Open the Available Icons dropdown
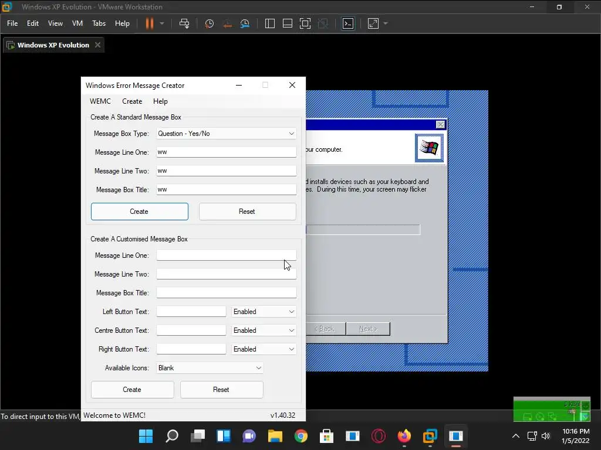This screenshot has width=601, height=450. point(210,368)
